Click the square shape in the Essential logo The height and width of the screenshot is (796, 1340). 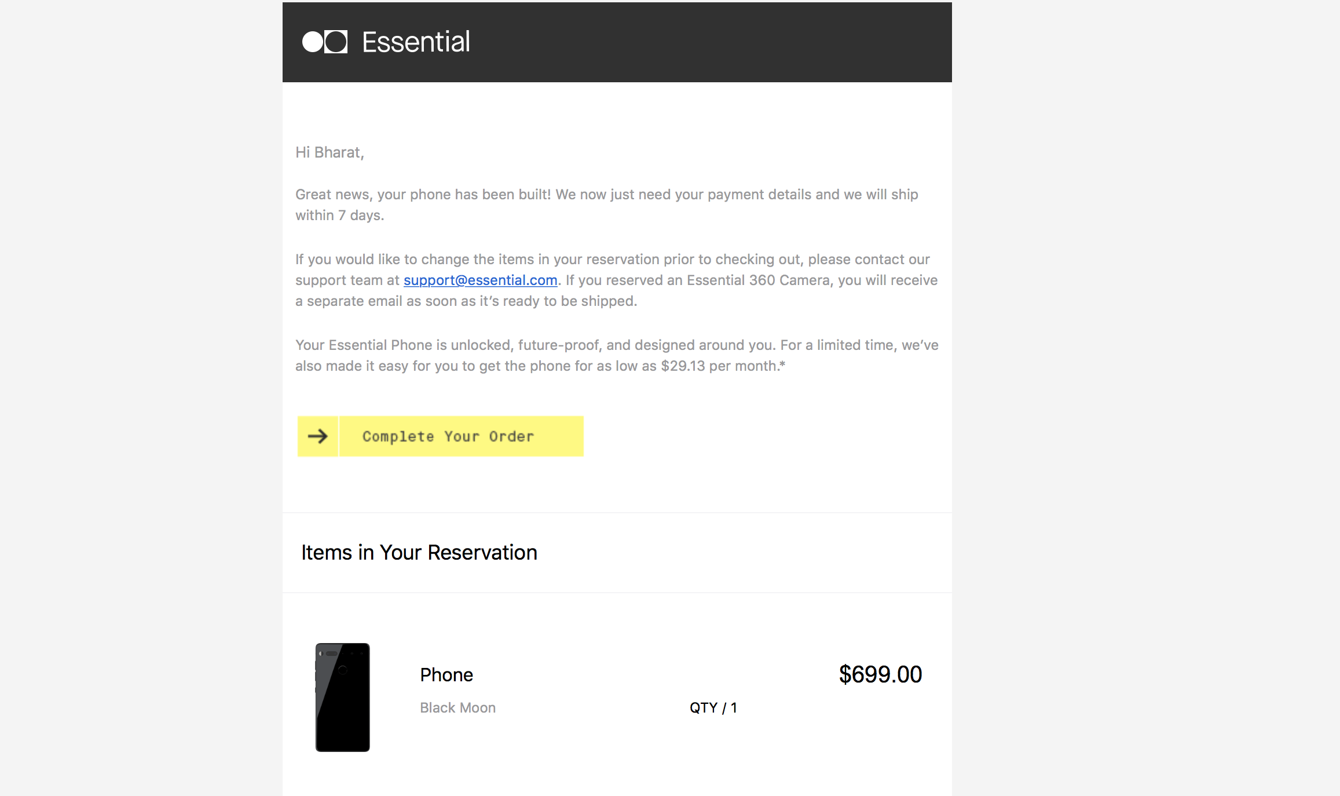click(336, 42)
